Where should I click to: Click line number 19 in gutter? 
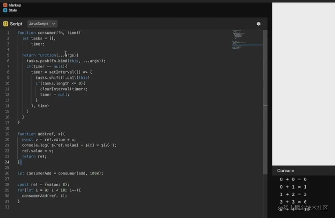click(7, 134)
